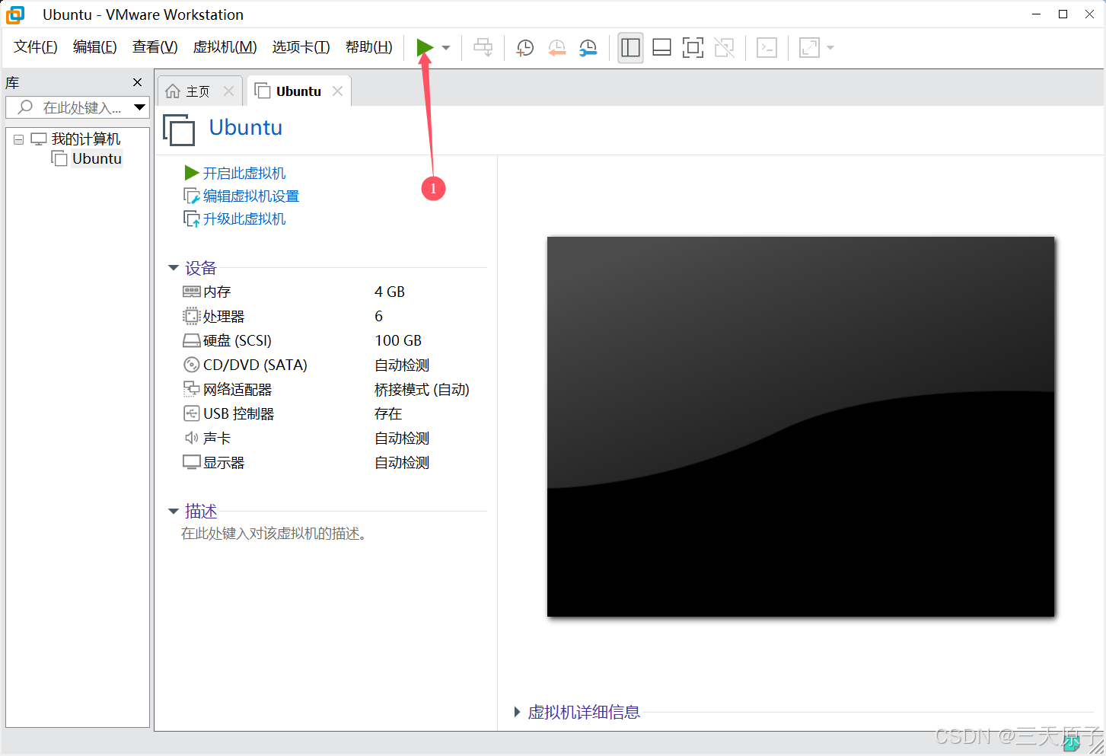Click 升级此虚拟机 link
This screenshot has width=1106, height=756.
244,219
